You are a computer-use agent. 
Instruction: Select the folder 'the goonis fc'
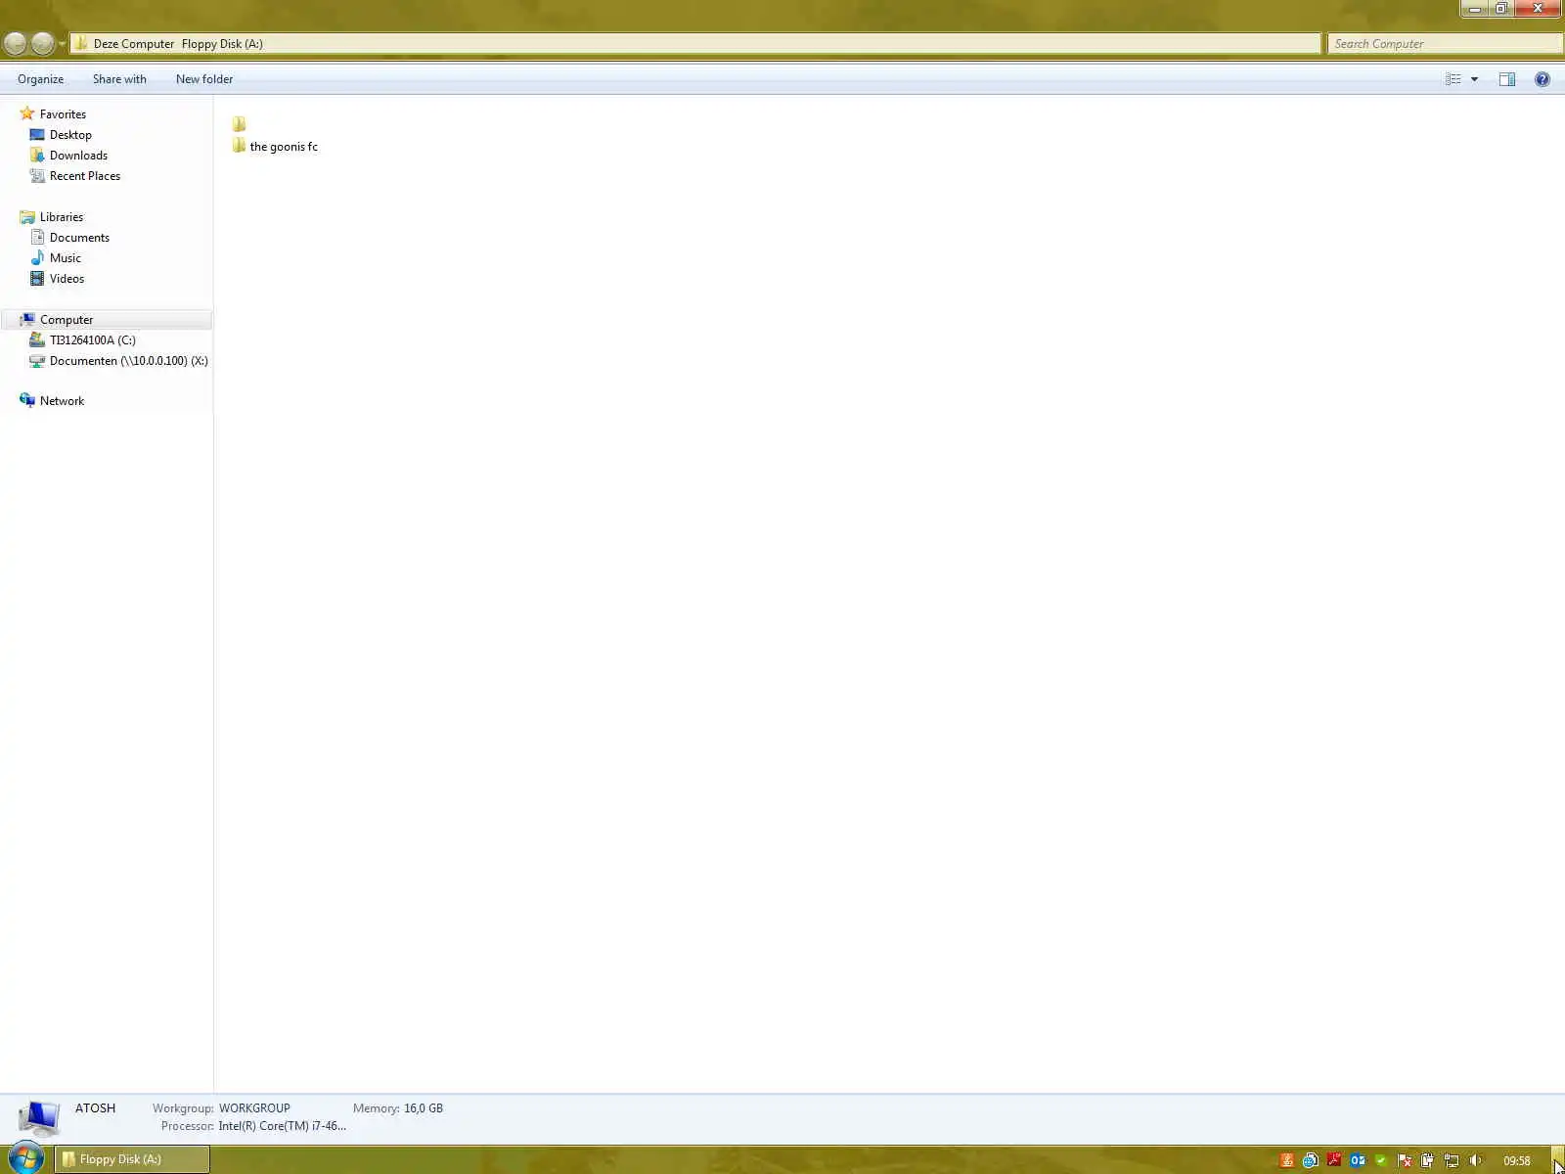(284, 147)
